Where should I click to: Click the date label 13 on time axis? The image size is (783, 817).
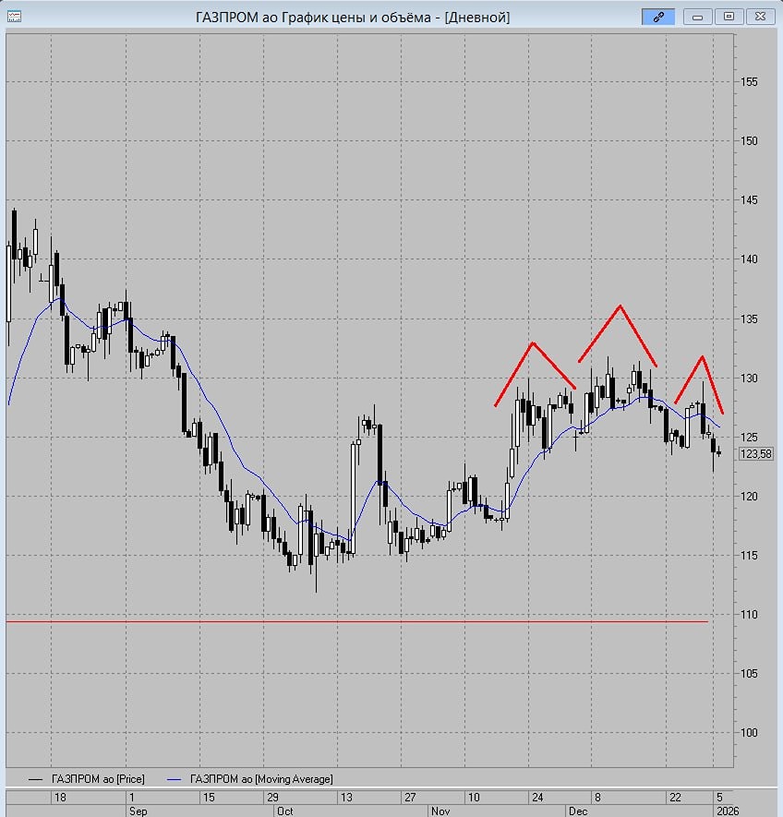(x=346, y=798)
